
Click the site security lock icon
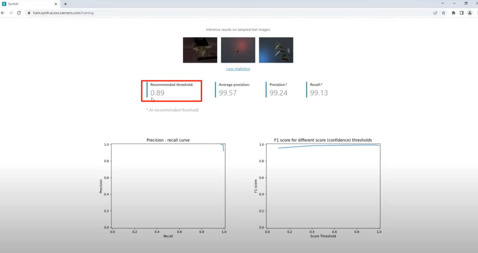29,13
